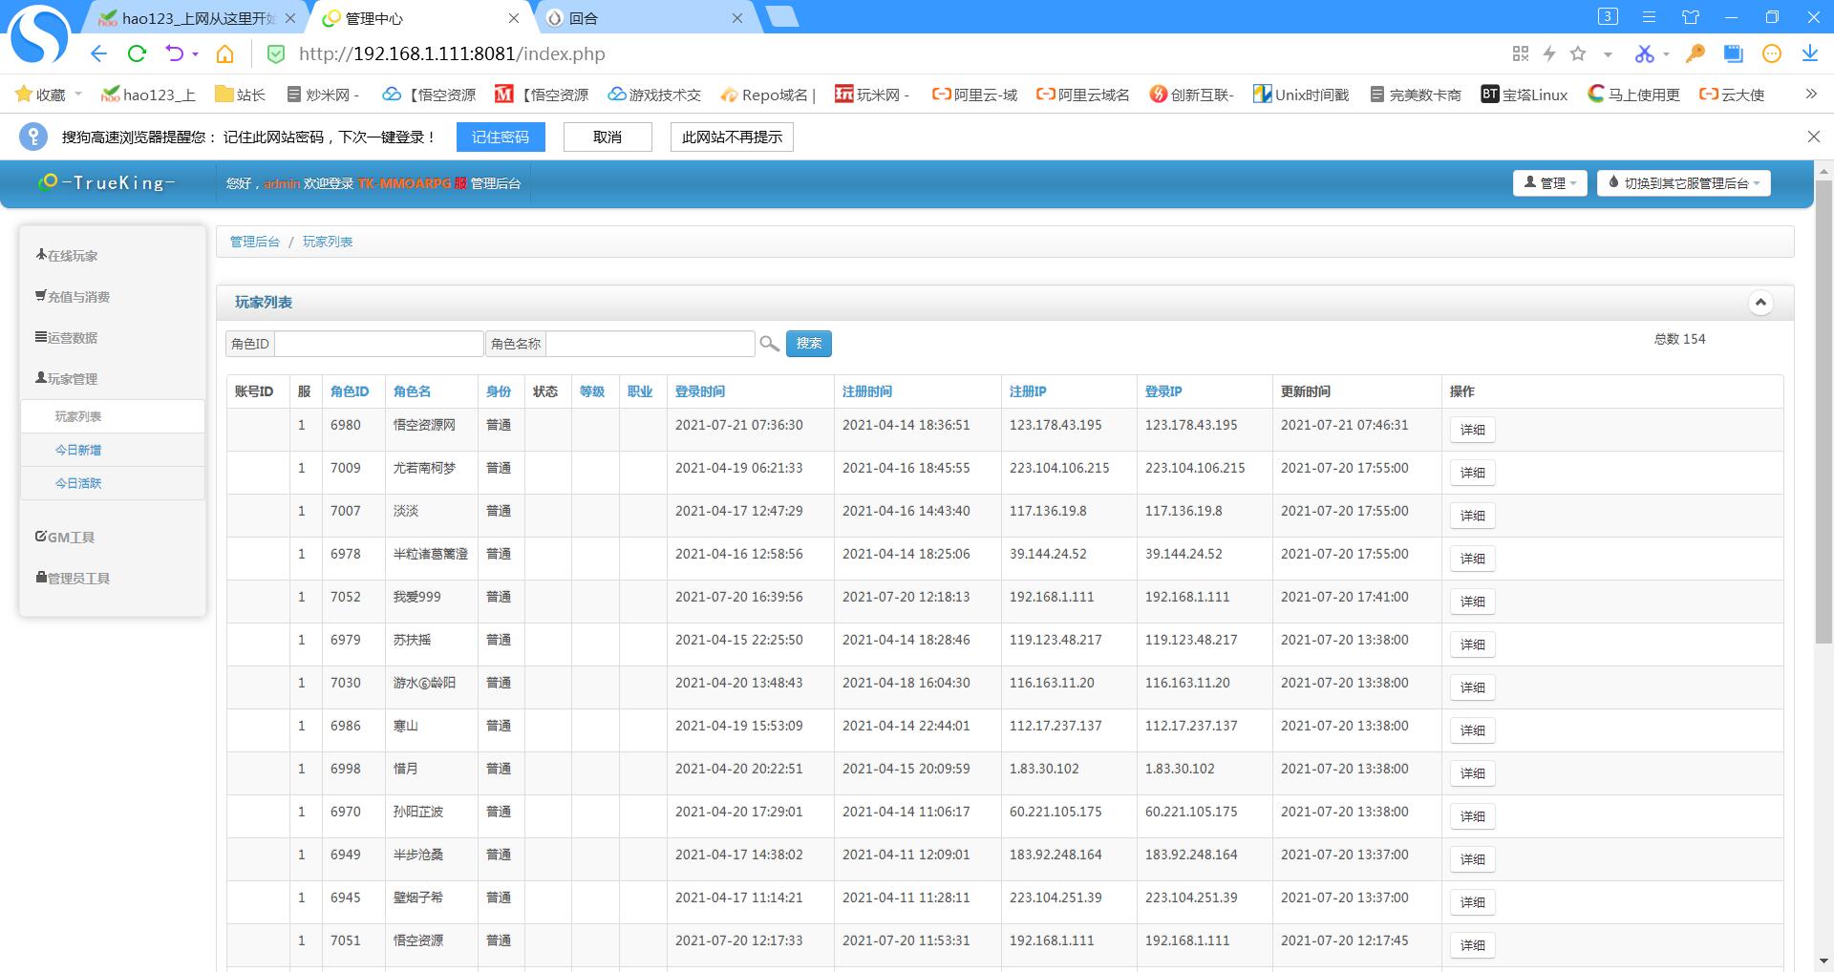1834x972 pixels.
Task: Collapse the 玩家列表 panel with chevron
Action: pyautogui.click(x=1760, y=303)
